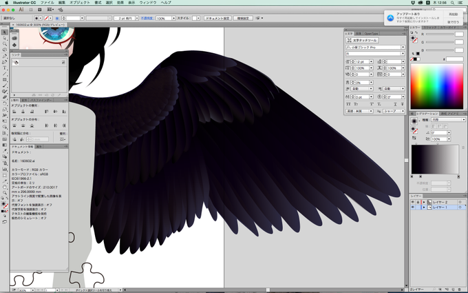
Task: Select the Pen tool
Action: (x=5, y=56)
